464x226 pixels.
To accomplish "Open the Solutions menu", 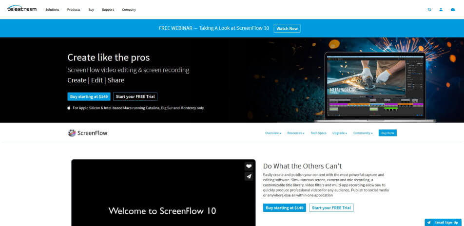I will [x=52, y=10].
